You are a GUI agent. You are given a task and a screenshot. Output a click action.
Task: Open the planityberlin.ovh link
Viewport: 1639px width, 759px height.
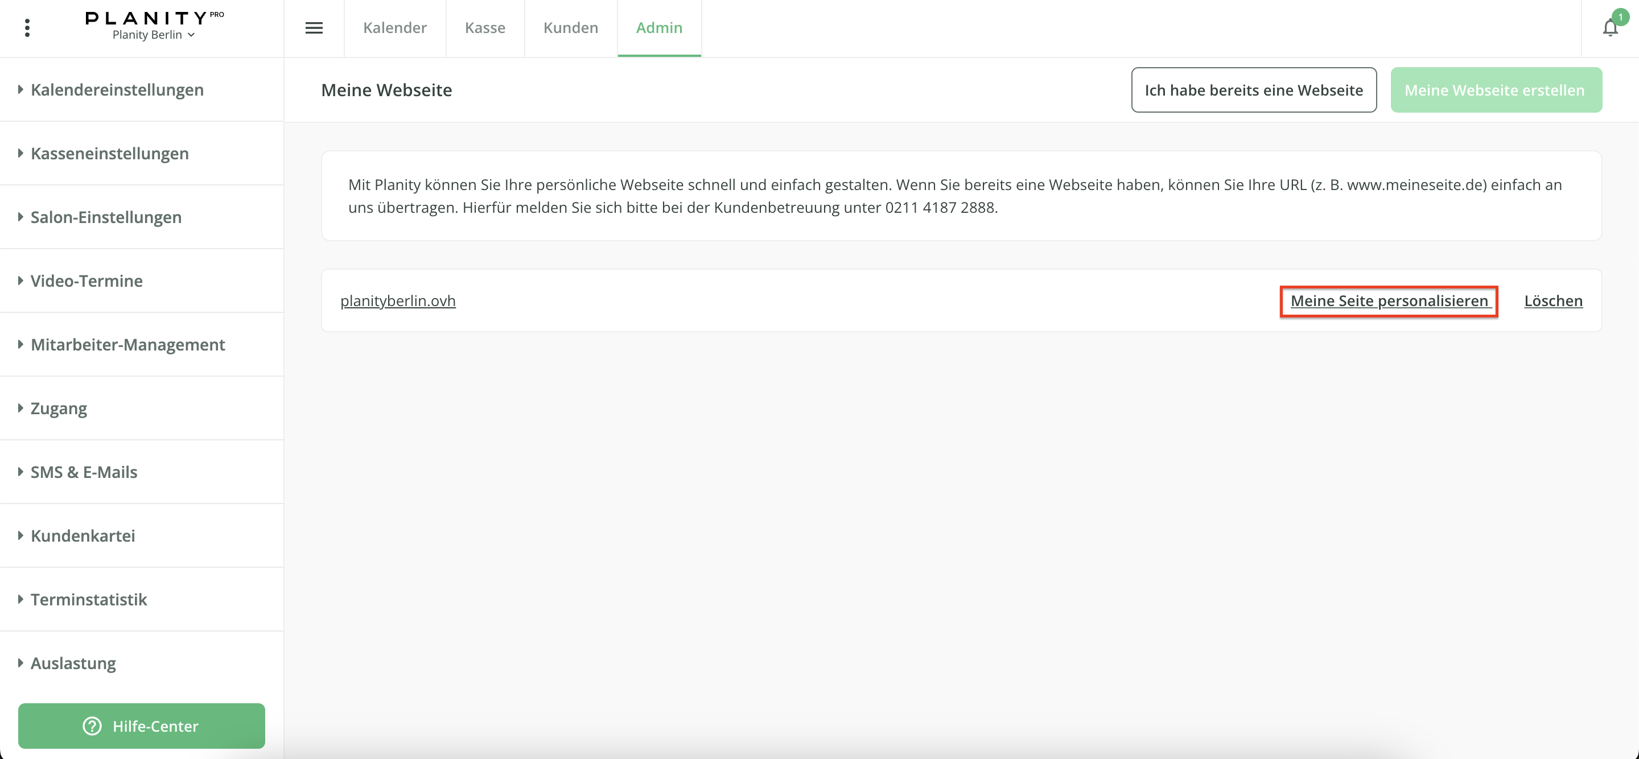point(398,300)
